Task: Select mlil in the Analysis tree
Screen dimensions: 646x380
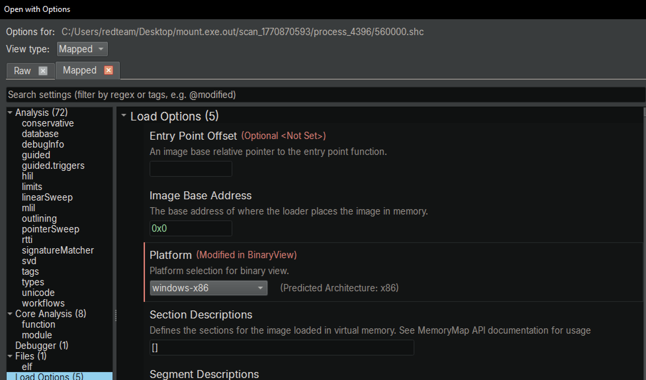Action: click(28, 208)
